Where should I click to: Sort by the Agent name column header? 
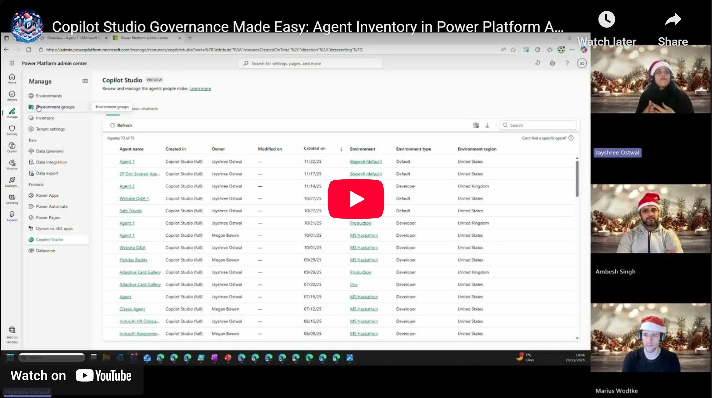[132, 149]
